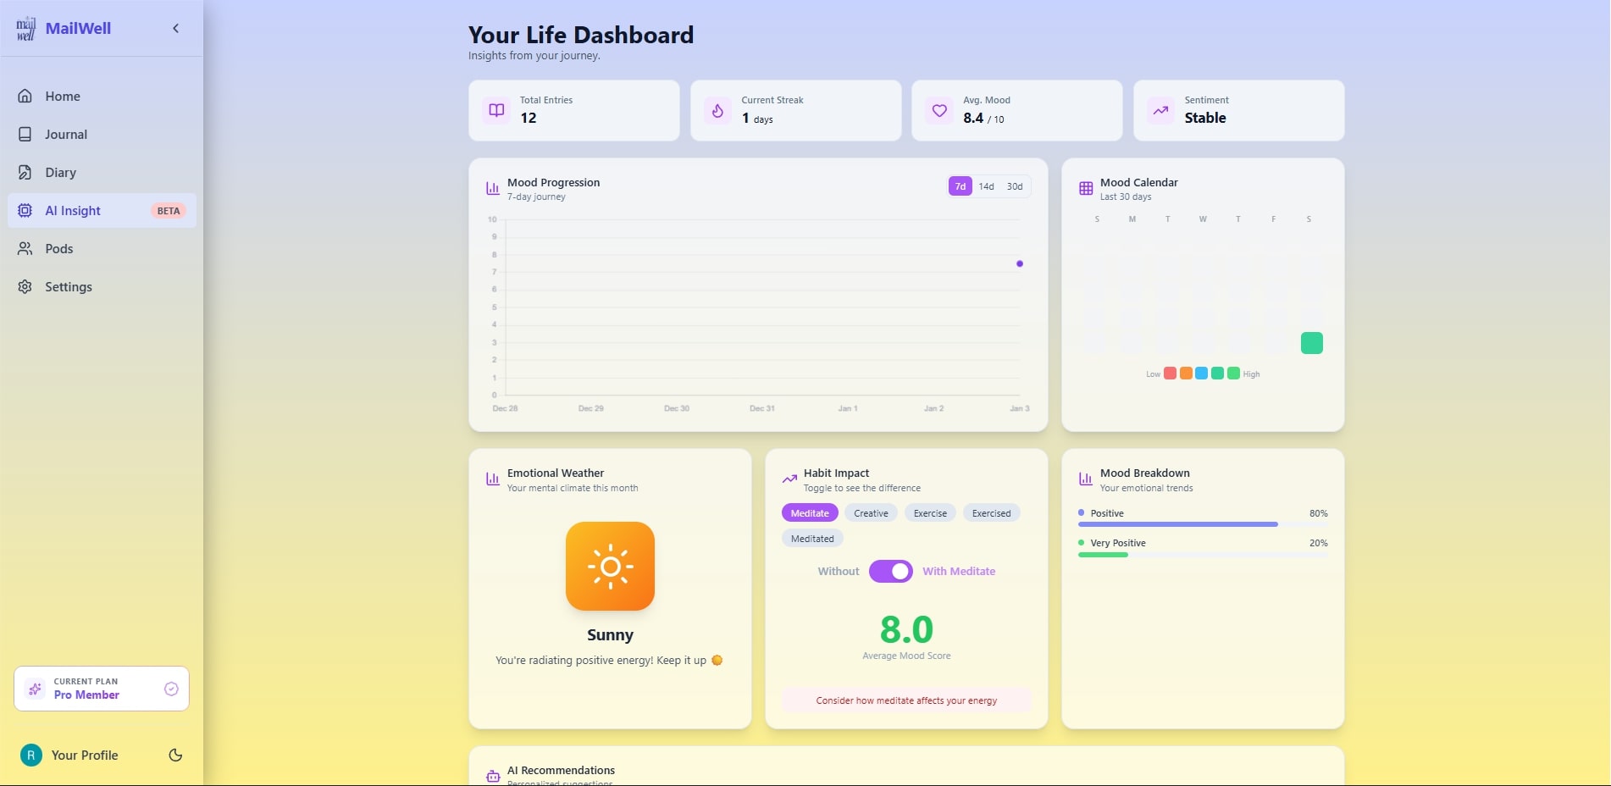Viewport: 1611px width, 786px height.
Task: Click the Pro Member plan card
Action: pos(102,689)
